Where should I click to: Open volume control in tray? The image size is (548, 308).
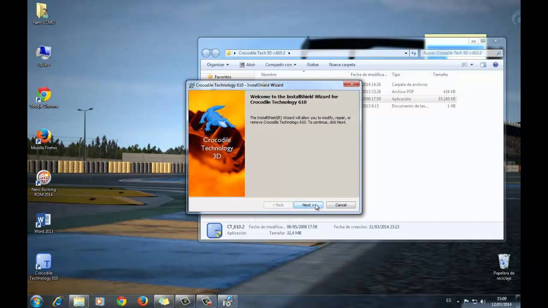pos(483,301)
